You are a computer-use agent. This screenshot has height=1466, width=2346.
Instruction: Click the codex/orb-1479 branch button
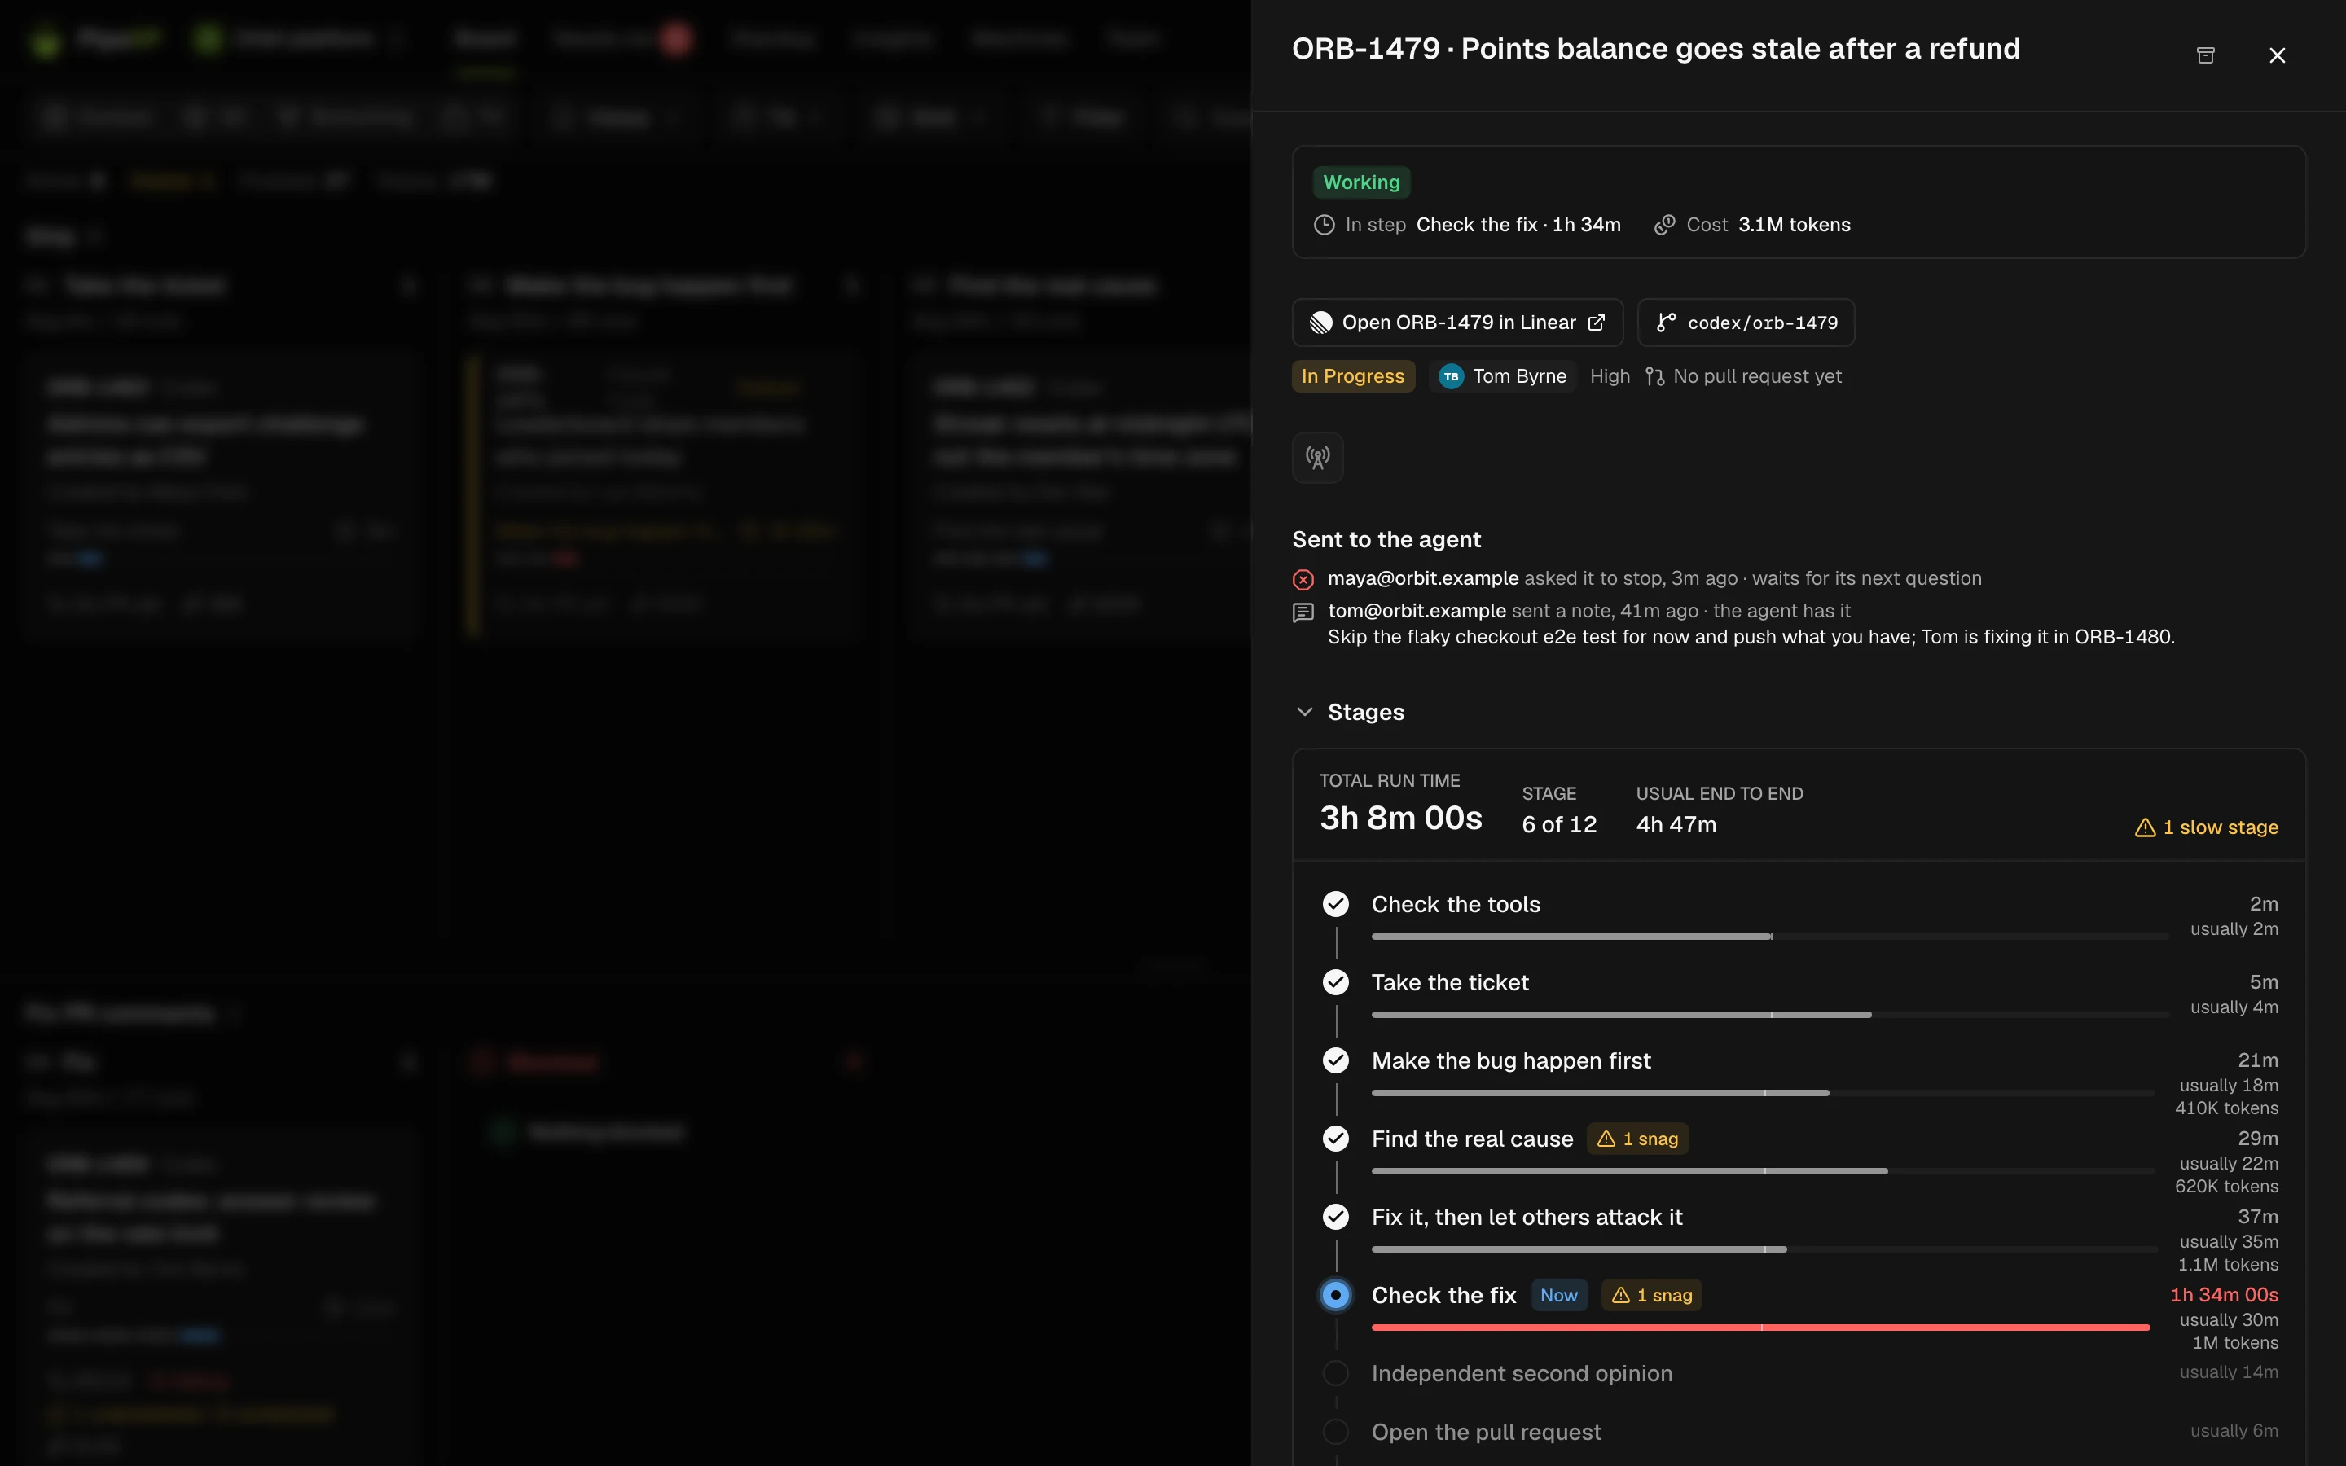(1746, 323)
